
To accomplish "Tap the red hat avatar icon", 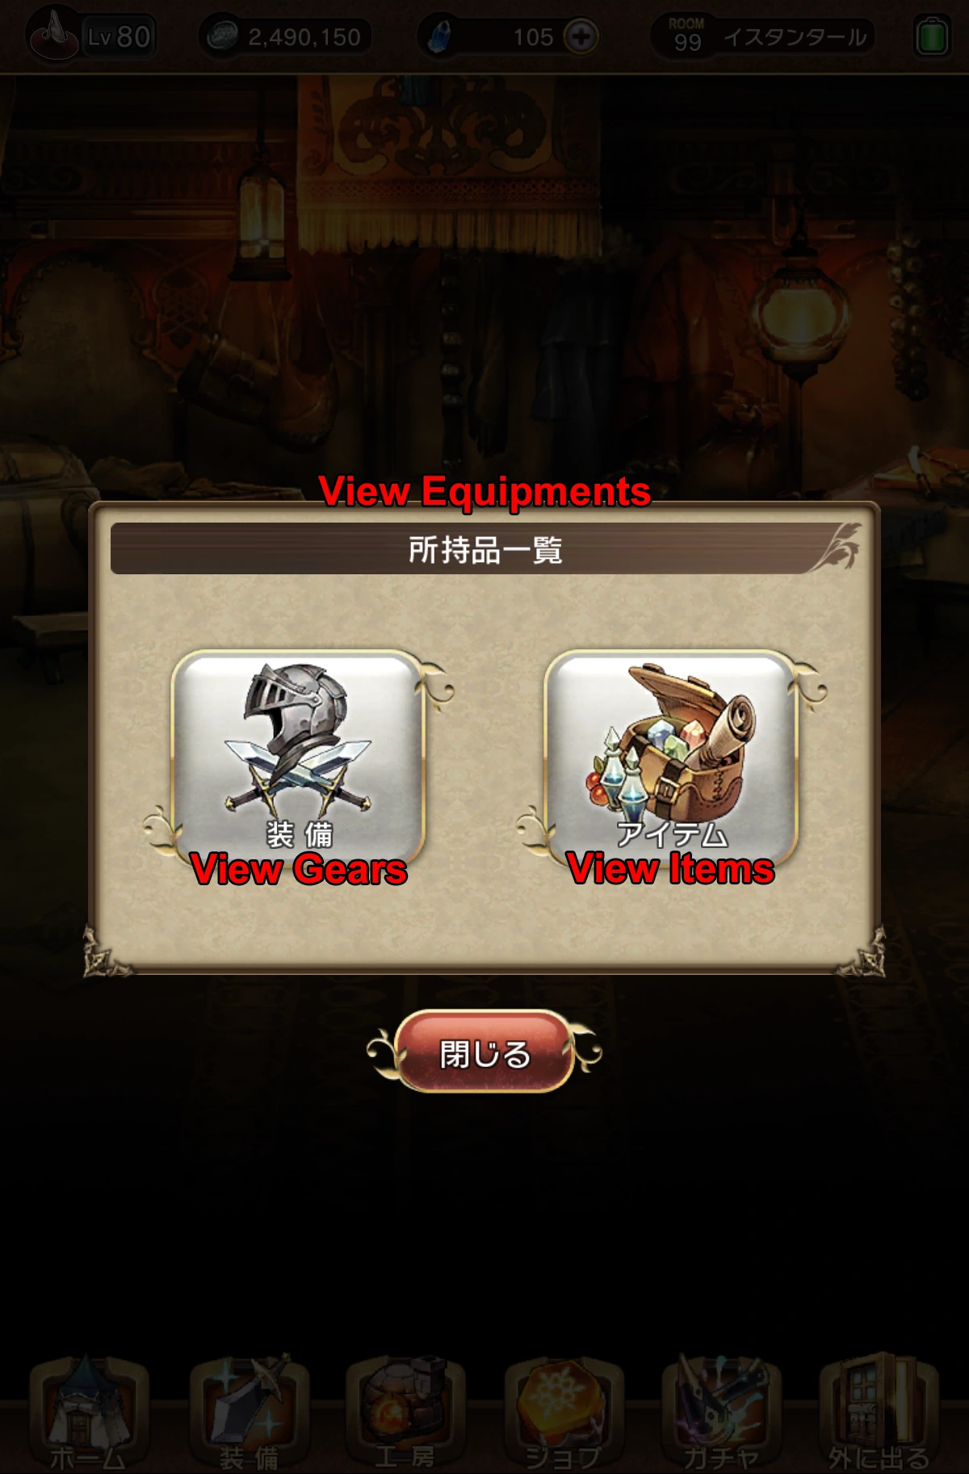I will [x=53, y=34].
